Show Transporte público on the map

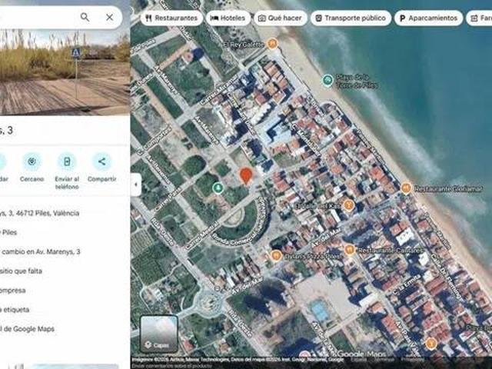pos(351,18)
